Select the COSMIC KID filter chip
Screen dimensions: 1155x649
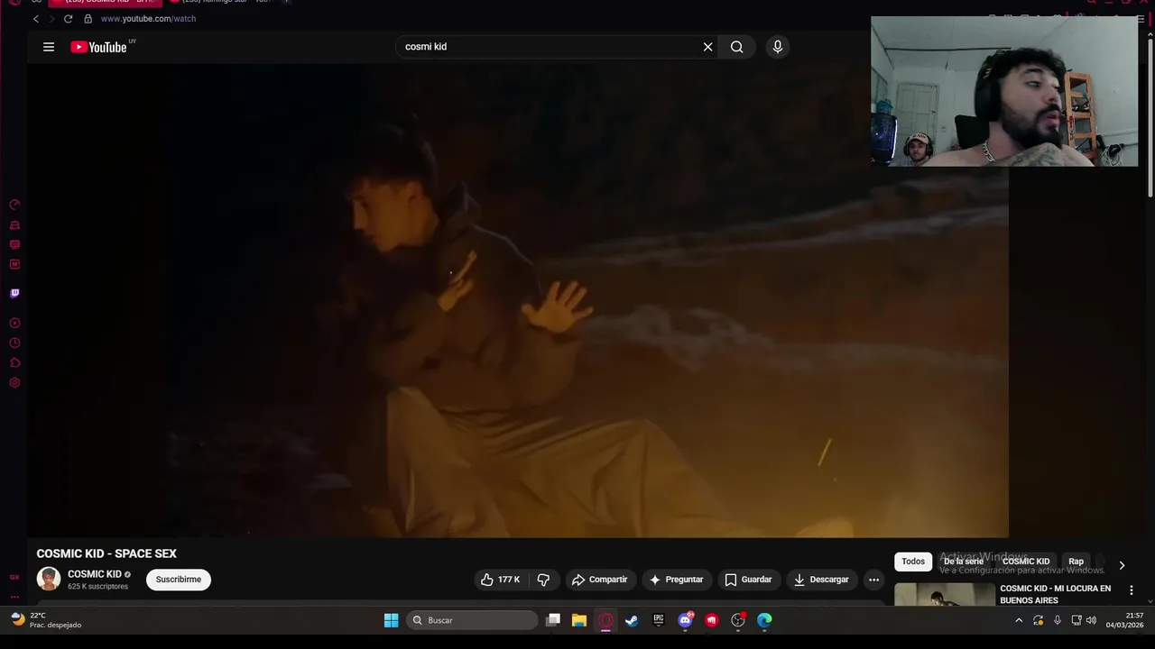[x=1026, y=562]
